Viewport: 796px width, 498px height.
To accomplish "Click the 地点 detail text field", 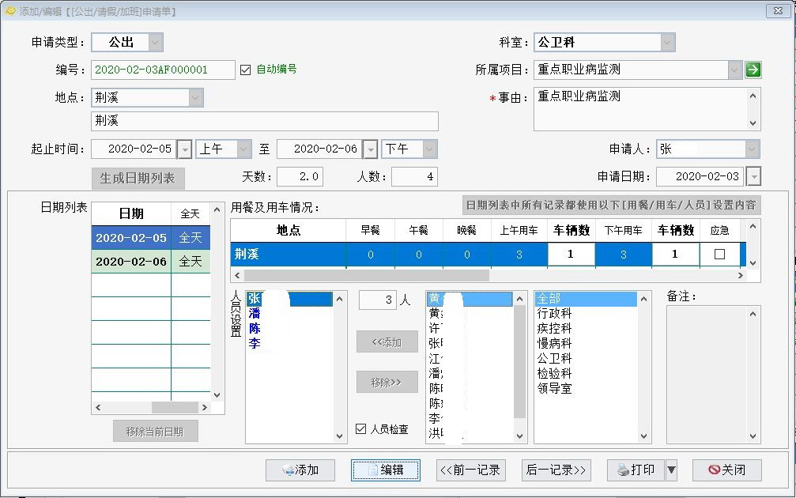I will [265, 121].
